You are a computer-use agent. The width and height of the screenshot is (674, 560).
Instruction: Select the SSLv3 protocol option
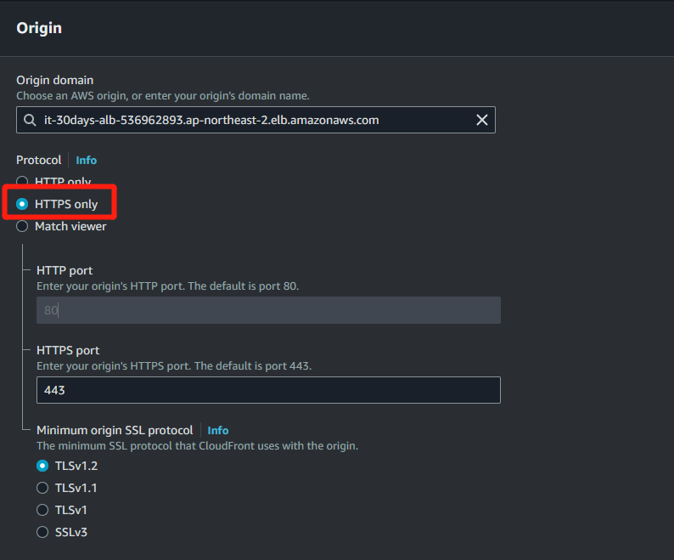(42, 532)
